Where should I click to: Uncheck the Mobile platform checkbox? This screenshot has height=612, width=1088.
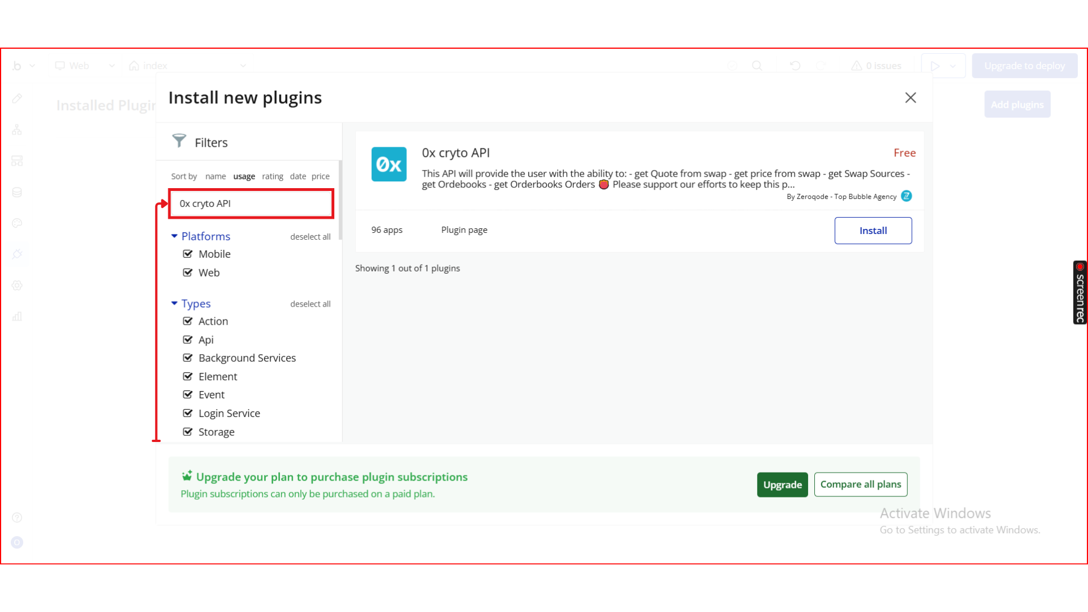click(188, 254)
